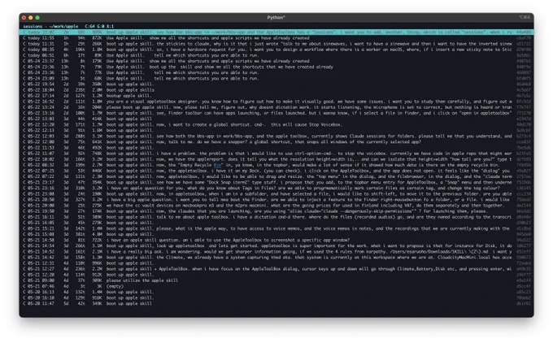Select the 05-21 23:08 subfolder session row

pyautogui.click(x=276, y=194)
